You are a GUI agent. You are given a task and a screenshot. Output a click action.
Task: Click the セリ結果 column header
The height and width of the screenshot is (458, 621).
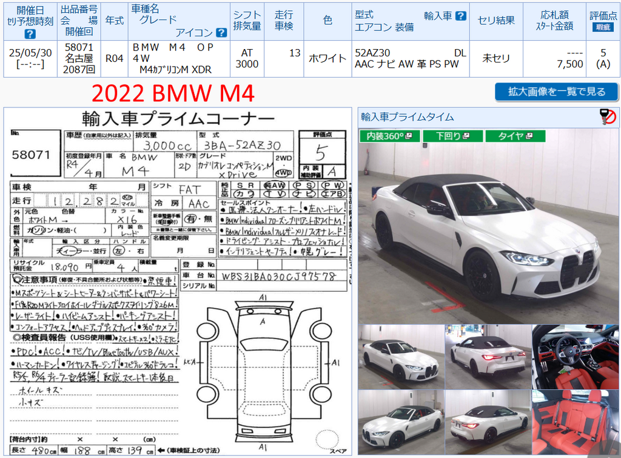(x=496, y=21)
